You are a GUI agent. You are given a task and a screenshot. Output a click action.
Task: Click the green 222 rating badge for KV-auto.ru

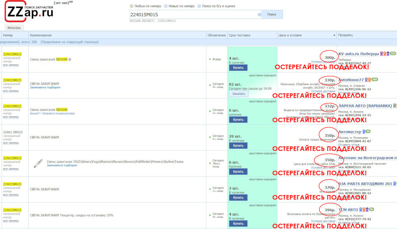(393, 53)
